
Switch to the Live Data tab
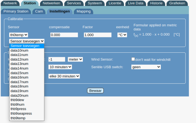point(135,3)
